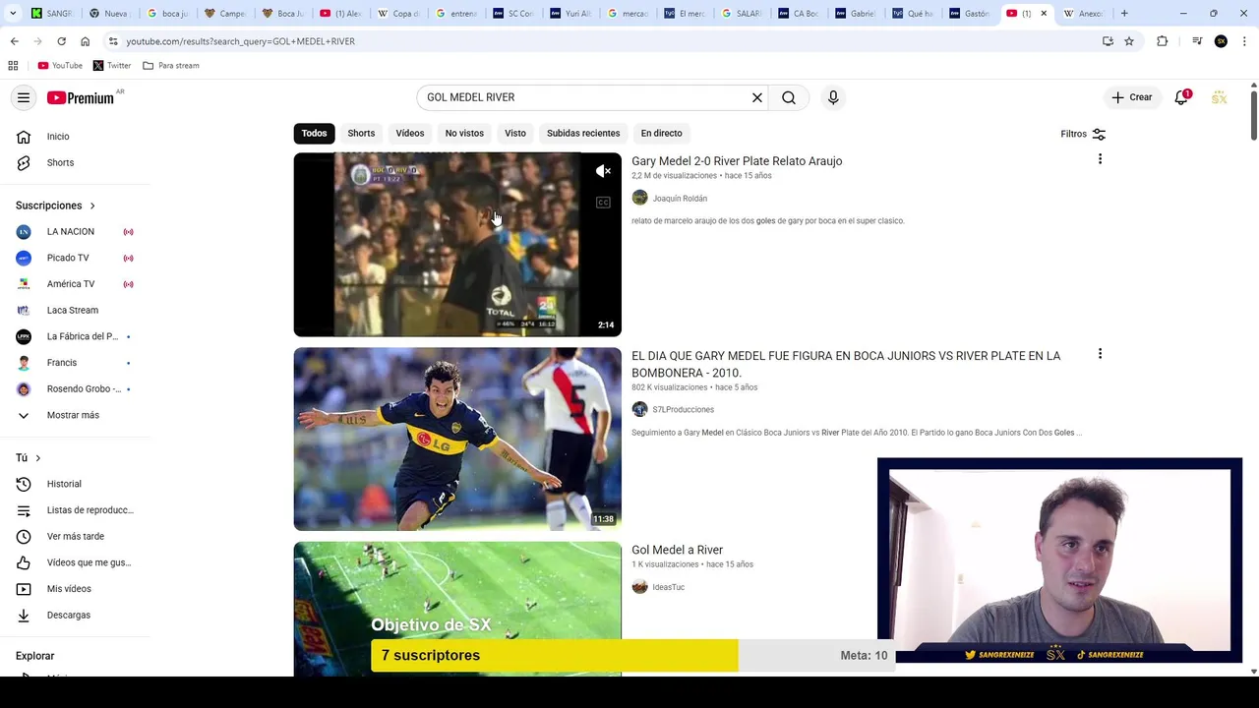1259x708 pixels.
Task: Expand the Tú section chevron
Action: click(38, 458)
